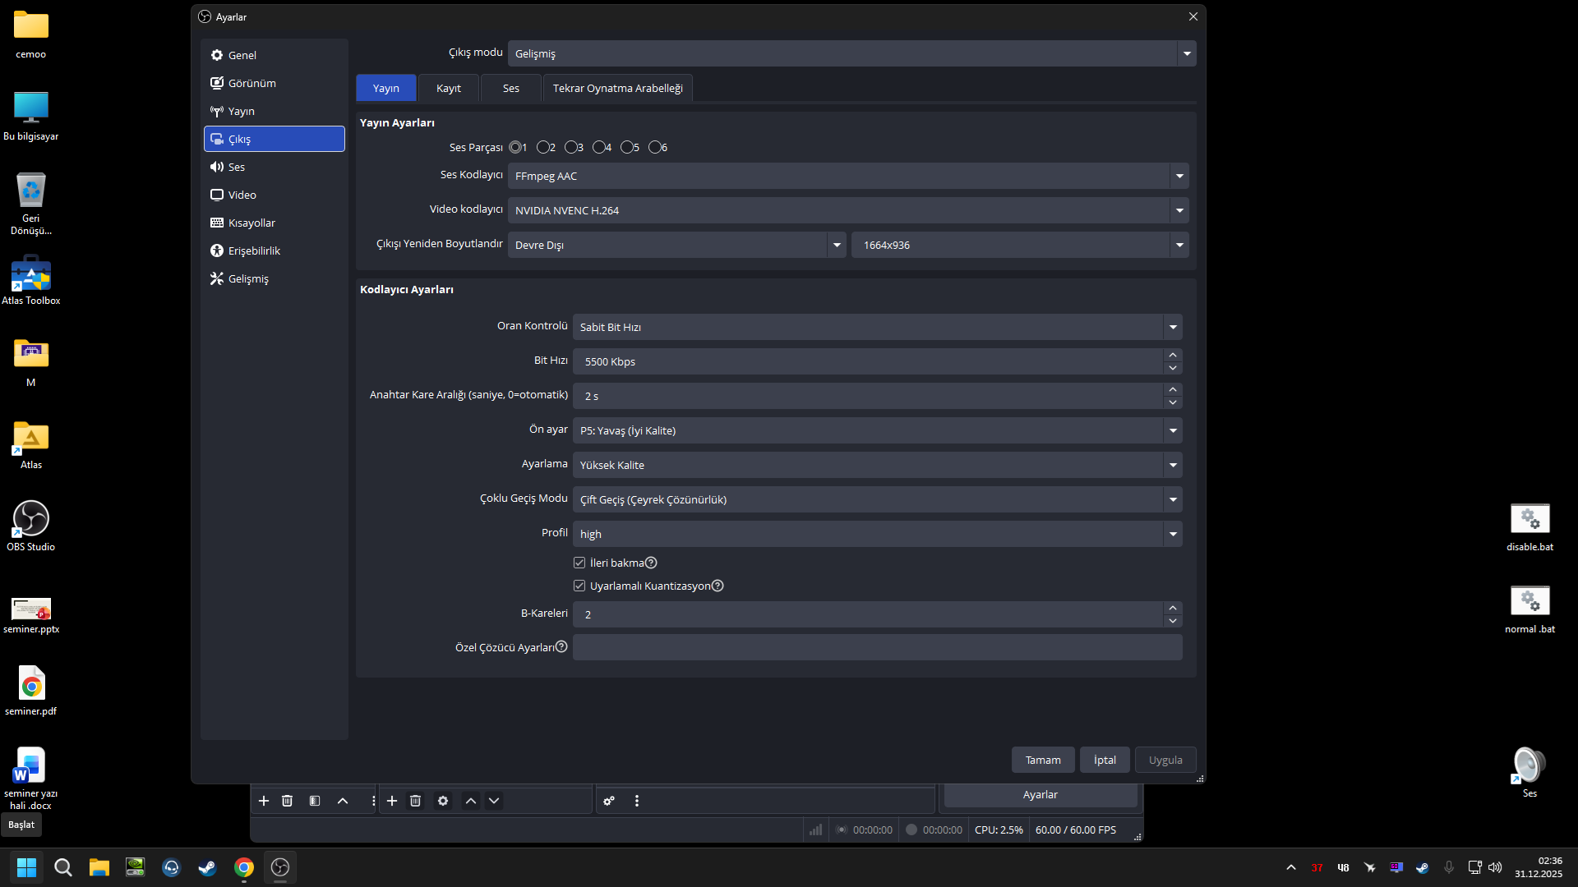
Task: Select the Ses speaker shortcut on desktop
Action: click(x=1530, y=773)
